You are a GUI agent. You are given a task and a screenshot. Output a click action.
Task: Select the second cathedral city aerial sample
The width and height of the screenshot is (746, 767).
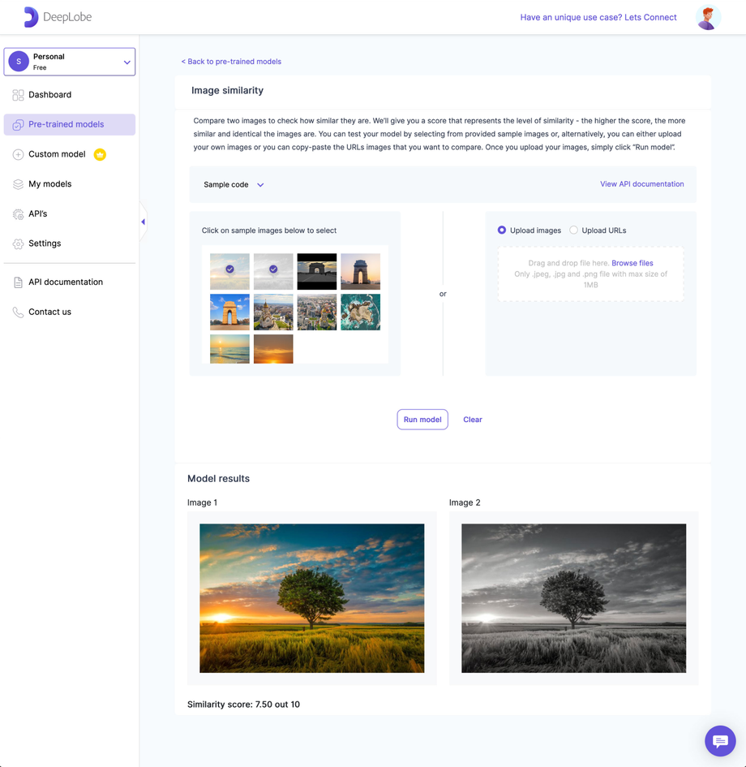coord(317,312)
